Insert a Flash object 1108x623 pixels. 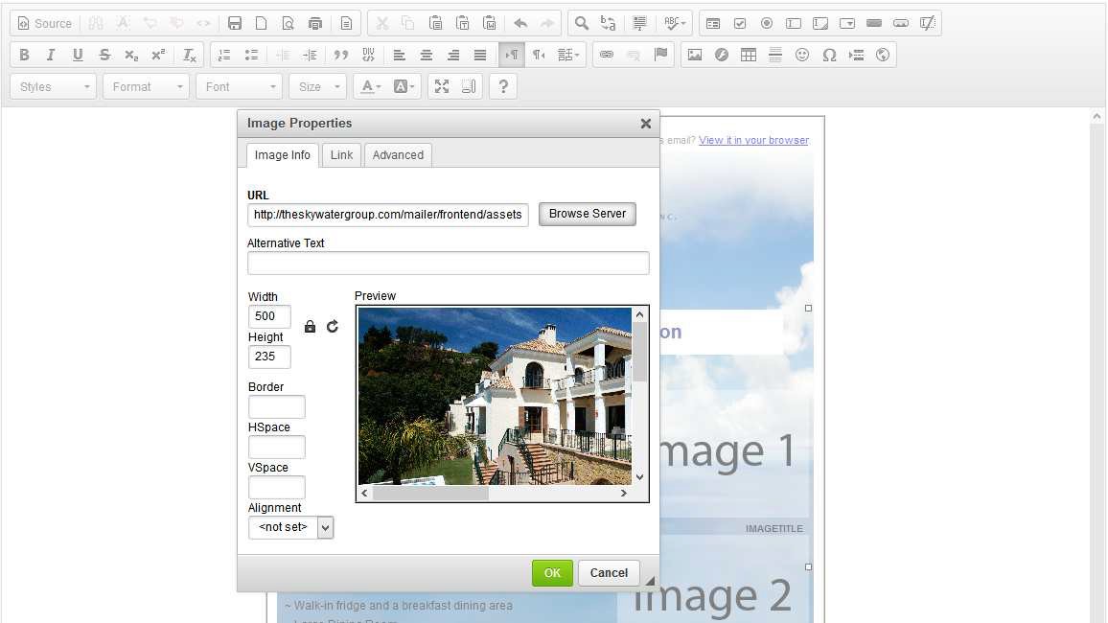[x=722, y=55]
